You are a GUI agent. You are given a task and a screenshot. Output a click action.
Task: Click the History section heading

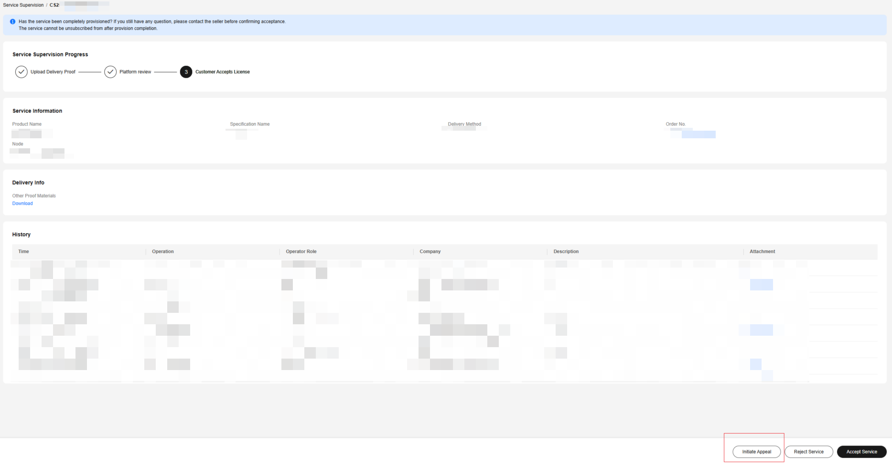21,235
